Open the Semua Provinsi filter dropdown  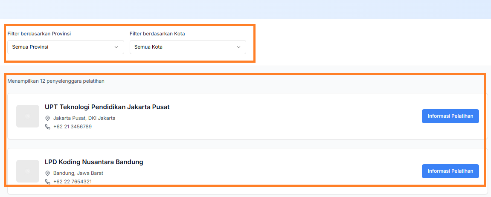[66, 47]
